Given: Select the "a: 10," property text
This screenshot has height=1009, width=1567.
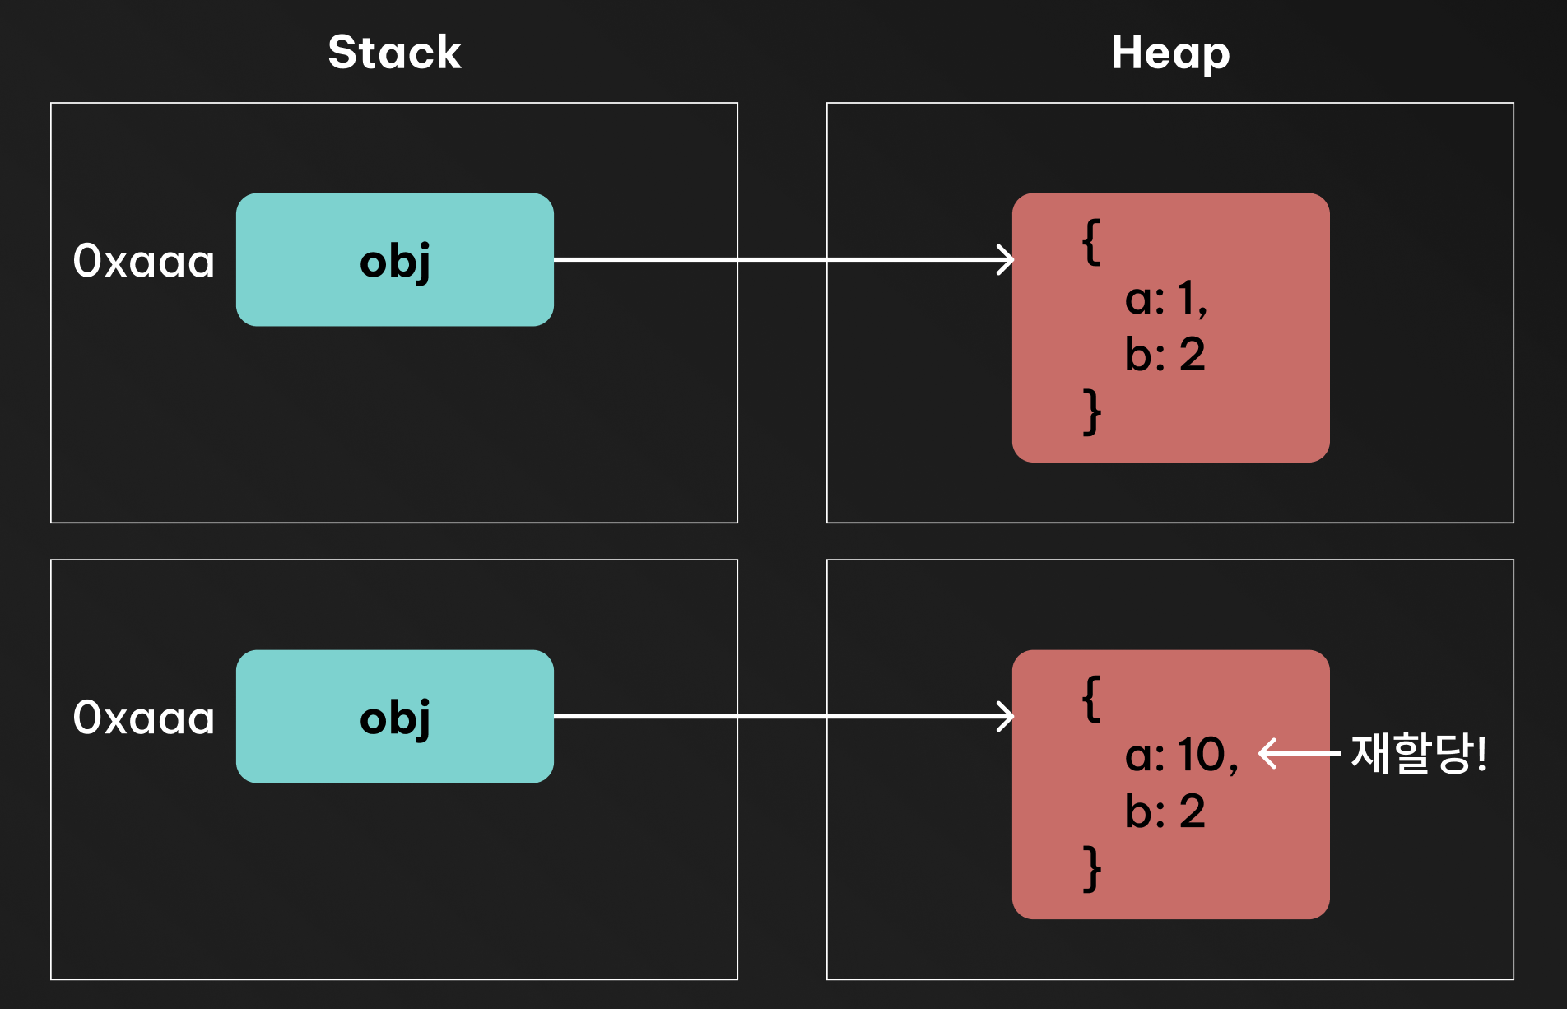Looking at the screenshot, I should pos(1181,755).
